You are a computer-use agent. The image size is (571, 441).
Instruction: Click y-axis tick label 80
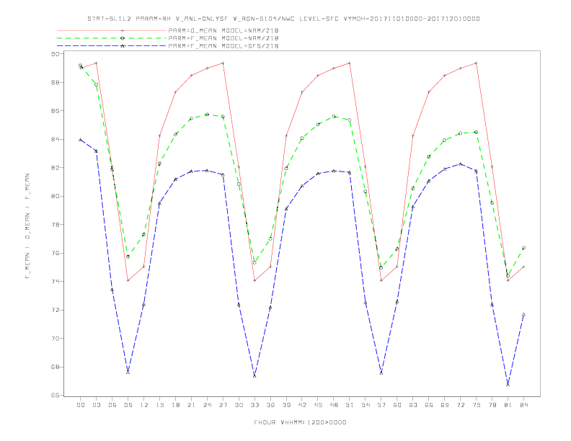(x=56, y=196)
